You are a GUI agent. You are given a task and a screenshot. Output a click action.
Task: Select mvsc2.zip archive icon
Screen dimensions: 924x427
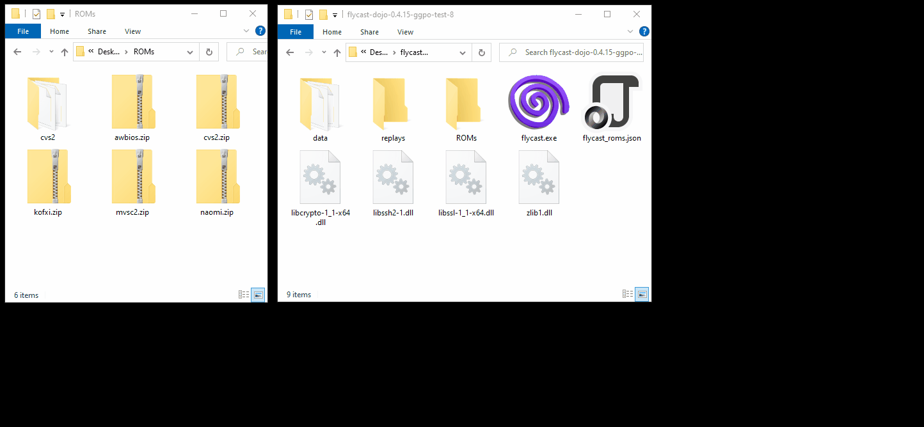[x=133, y=177]
